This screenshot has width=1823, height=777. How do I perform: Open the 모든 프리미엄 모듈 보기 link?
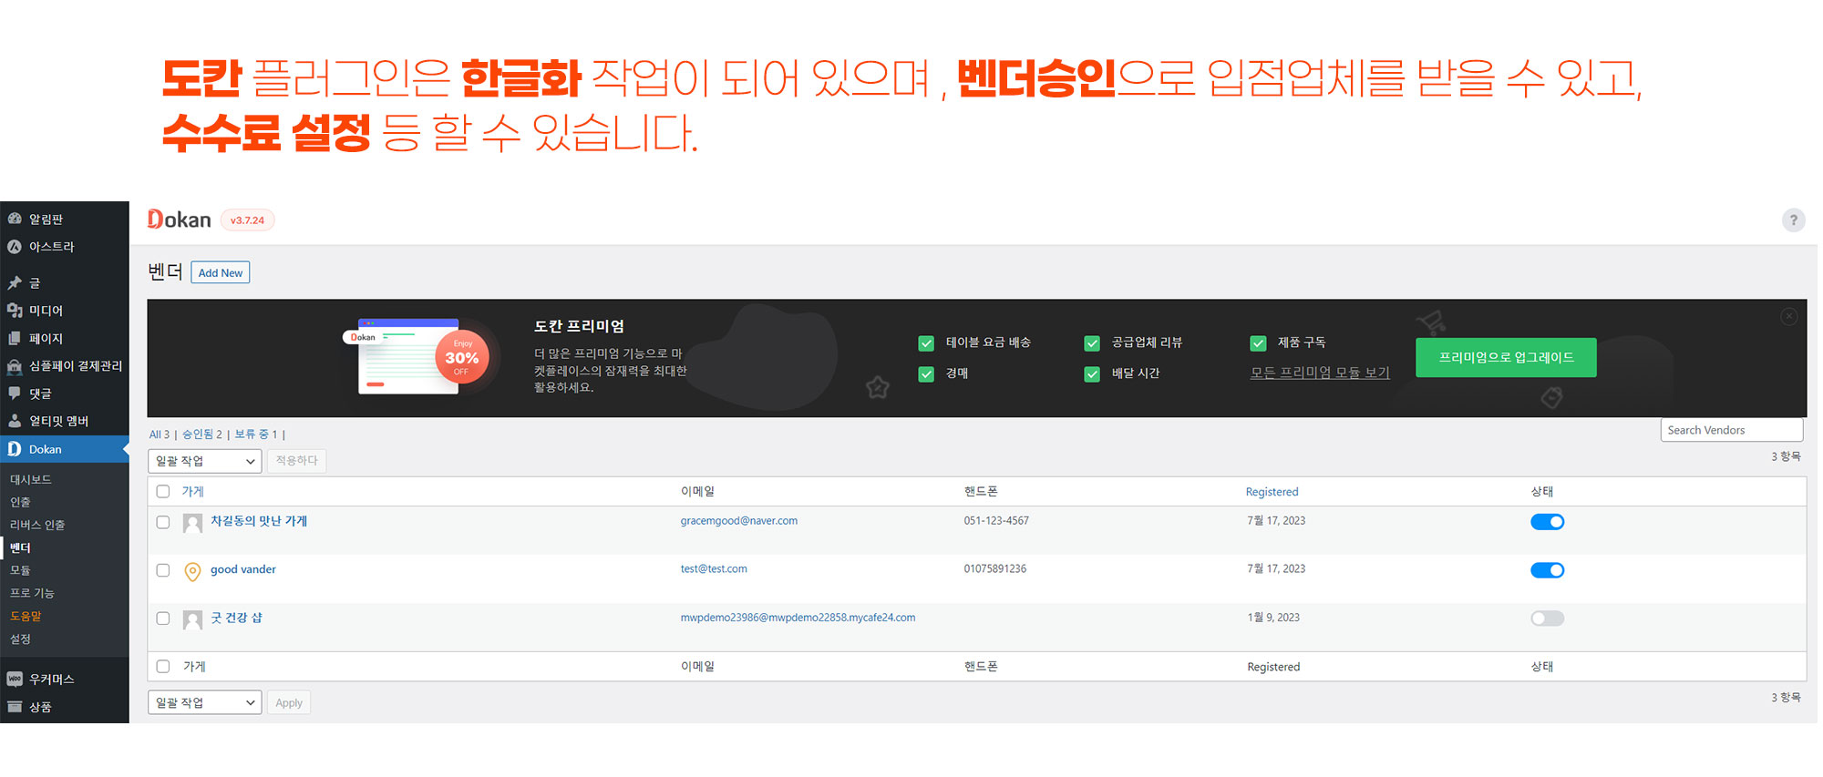[1320, 373]
